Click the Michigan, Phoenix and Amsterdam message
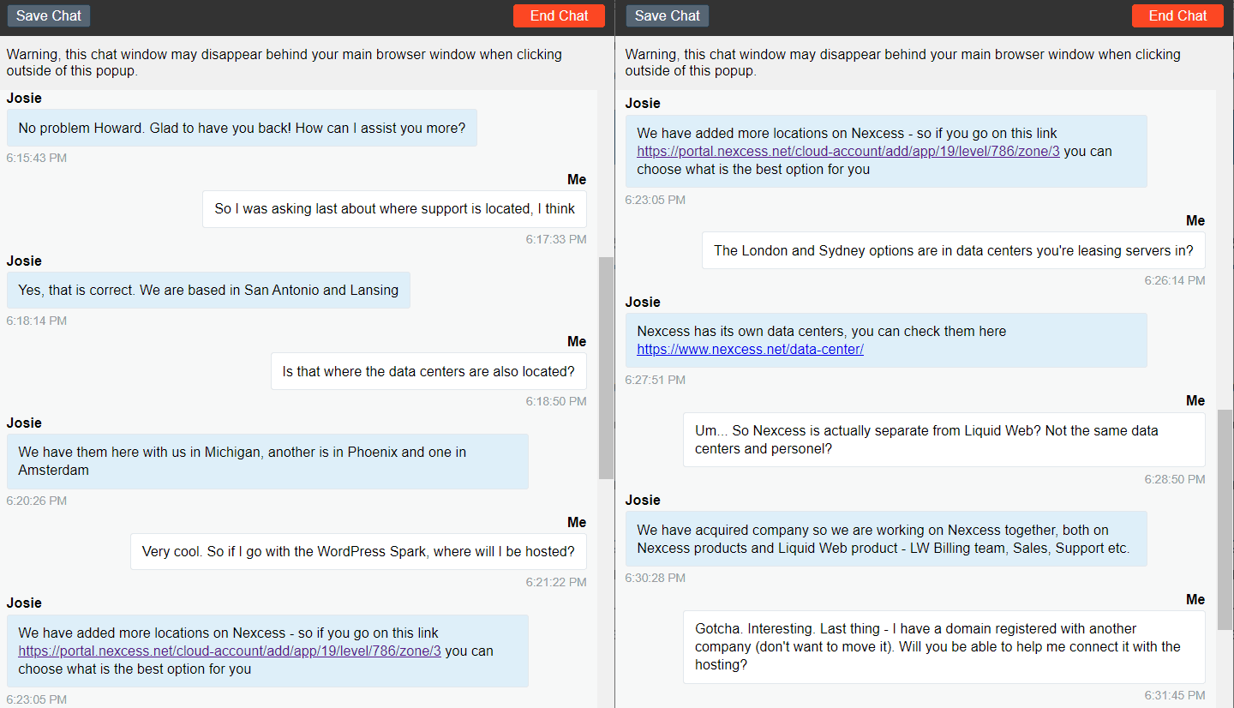1234x708 pixels. (x=267, y=461)
